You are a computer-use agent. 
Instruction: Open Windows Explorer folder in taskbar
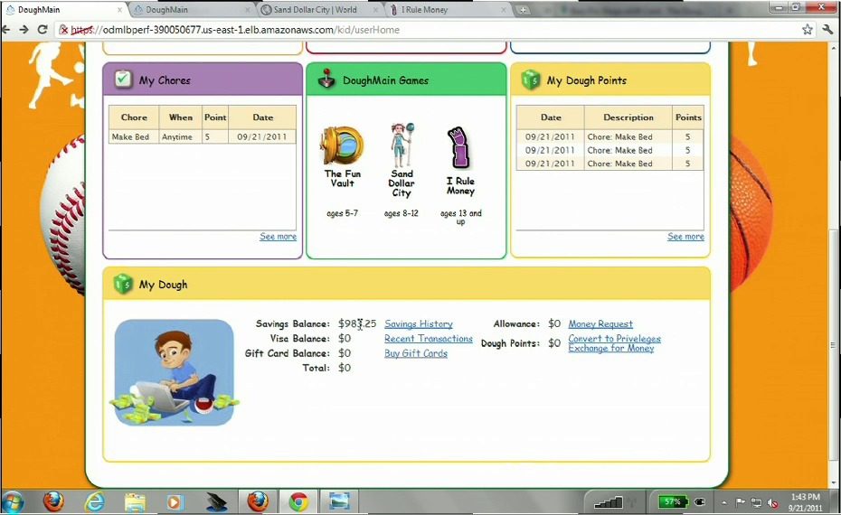135,502
